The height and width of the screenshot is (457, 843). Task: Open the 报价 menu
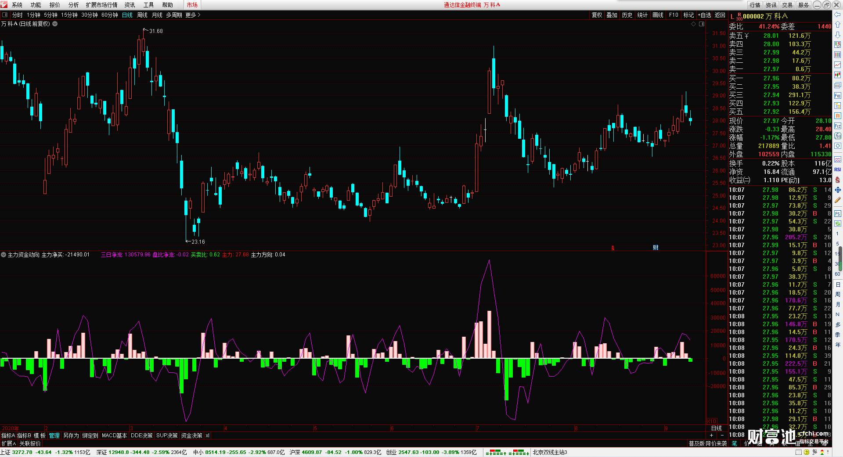(55, 5)
